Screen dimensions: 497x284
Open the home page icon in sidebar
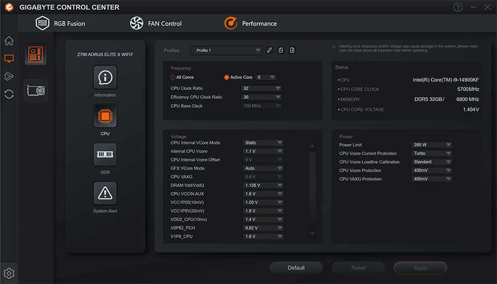click(9, 41)
